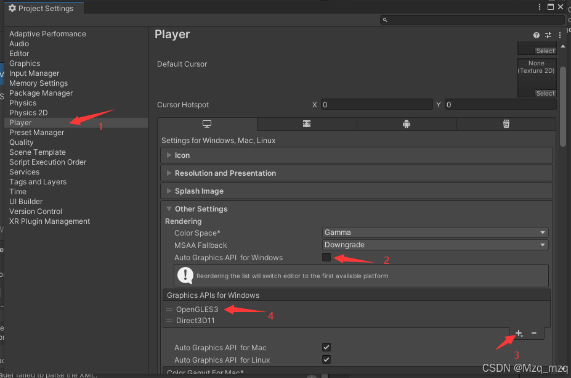Collapse the Other Settings section
The height and width of the screenshot is (378, 571).
[357, 209]
